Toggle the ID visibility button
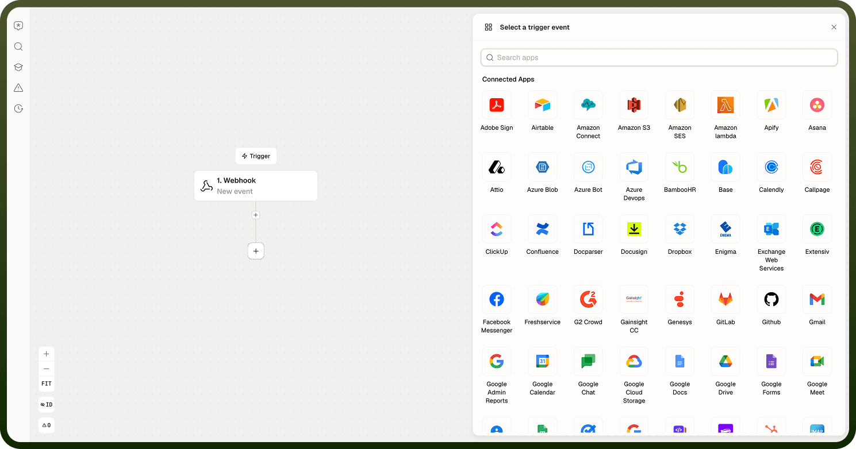The image size is (856, 449). [47, 405]
